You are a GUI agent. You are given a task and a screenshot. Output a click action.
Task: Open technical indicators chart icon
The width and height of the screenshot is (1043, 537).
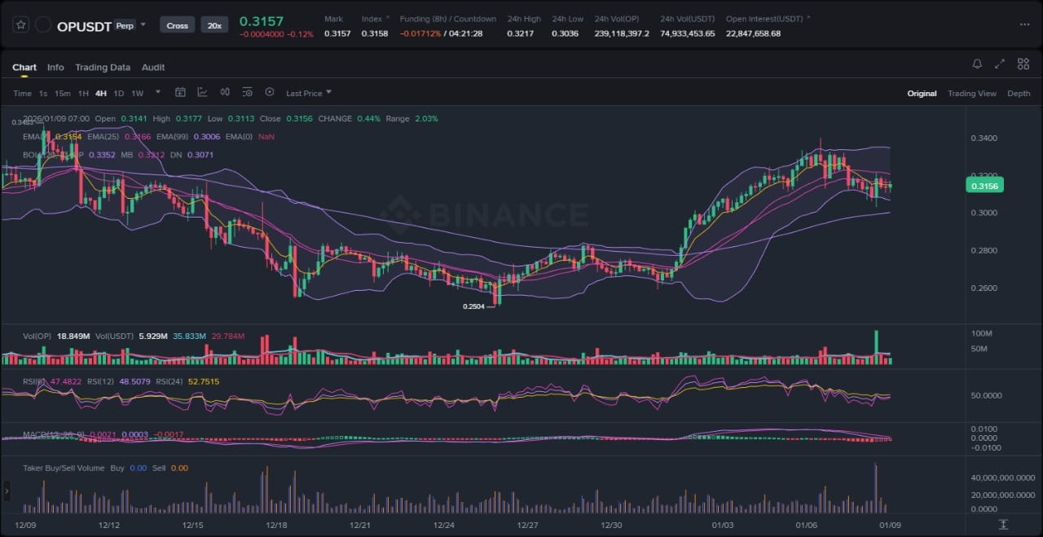[x=202, y=93]
